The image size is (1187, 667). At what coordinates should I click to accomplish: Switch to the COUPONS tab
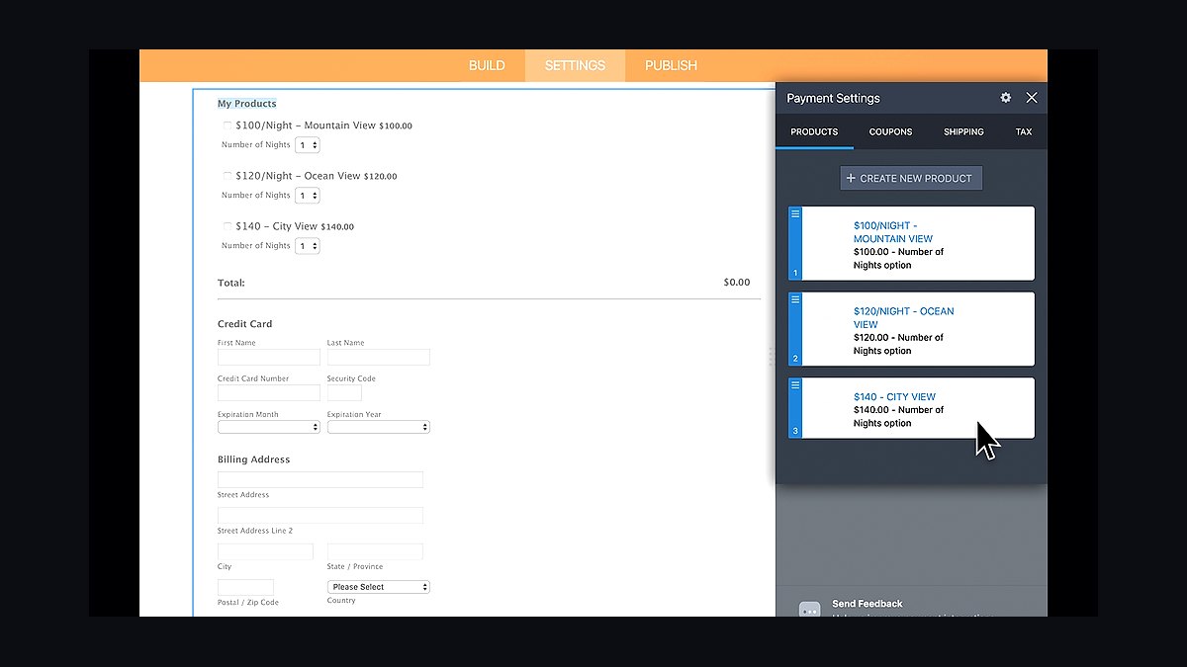click(890, 131)
